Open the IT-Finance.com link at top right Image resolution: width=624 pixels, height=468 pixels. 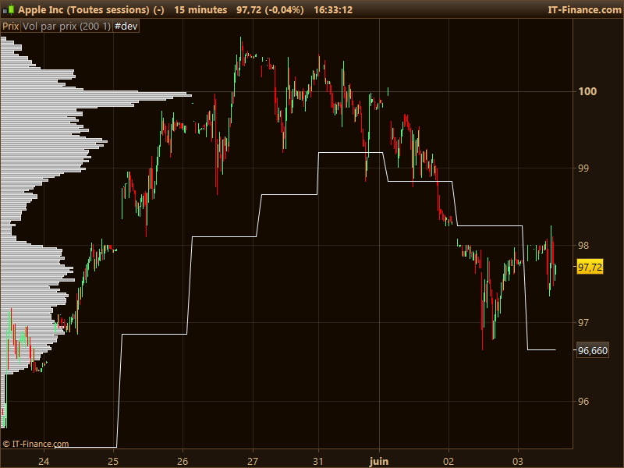tap(584, 9)
